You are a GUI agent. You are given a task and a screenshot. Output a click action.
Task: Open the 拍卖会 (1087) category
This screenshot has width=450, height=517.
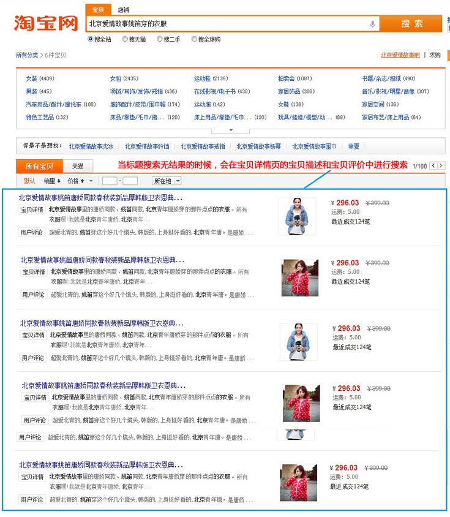coord(294,78)
